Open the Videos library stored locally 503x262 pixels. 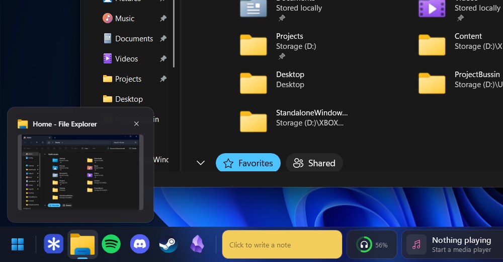432,9
